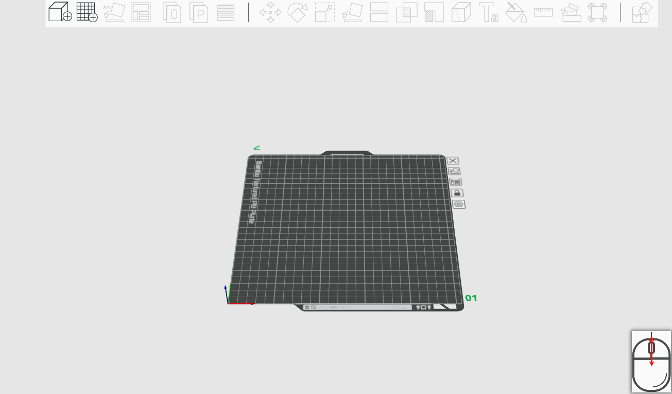
Task: Select the Move tool
Action: point(270,12)
